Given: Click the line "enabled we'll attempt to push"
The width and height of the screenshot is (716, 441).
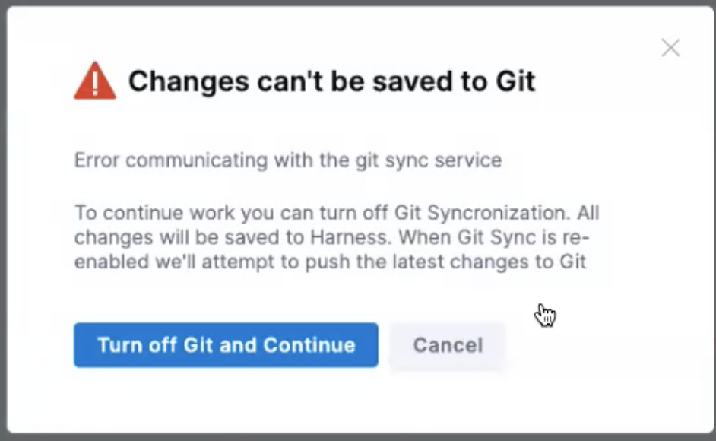Looking at the screenshot, I should coord(330,262).
